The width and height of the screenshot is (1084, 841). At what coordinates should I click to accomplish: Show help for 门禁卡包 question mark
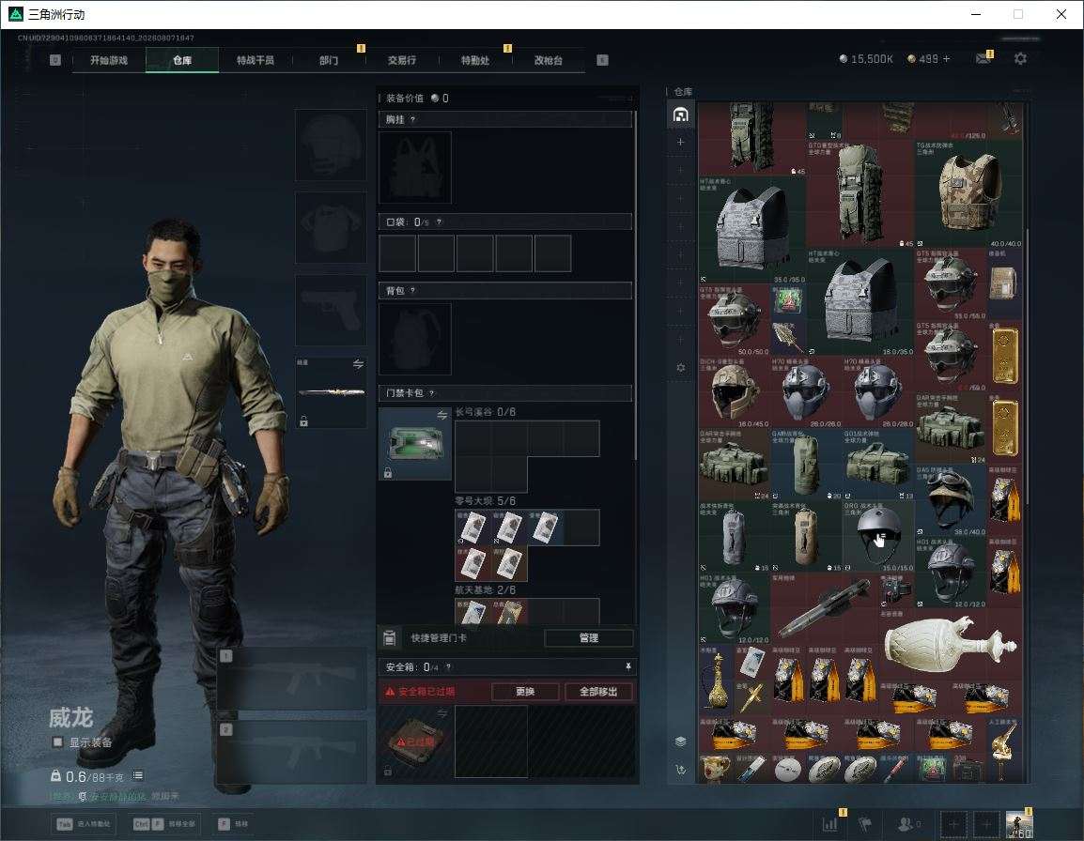(x=431, y=393)
